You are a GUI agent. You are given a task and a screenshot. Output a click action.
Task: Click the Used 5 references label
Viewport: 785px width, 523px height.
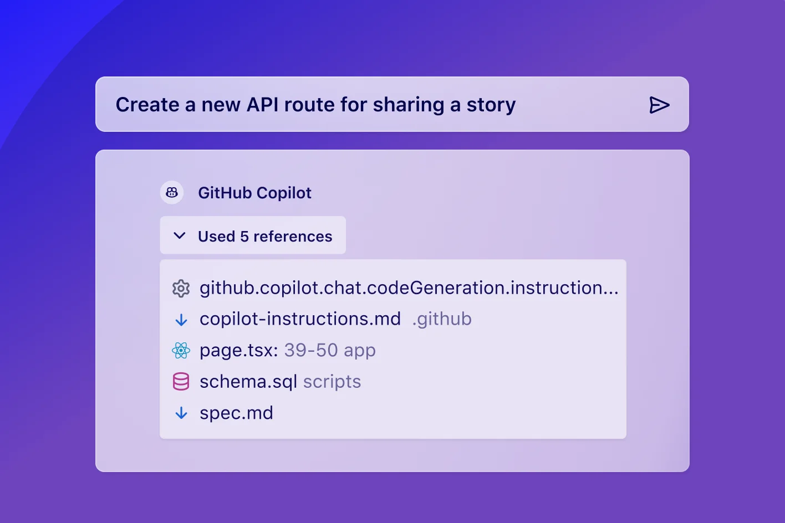tap(265, 237)
